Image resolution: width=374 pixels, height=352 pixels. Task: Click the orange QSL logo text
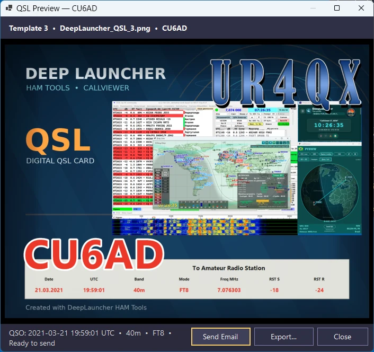58,141
